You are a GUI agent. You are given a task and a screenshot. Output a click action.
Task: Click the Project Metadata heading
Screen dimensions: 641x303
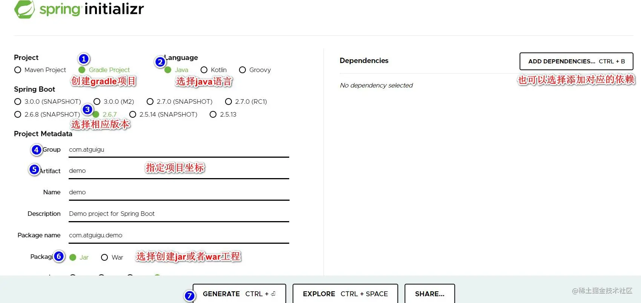coord(43,134)
